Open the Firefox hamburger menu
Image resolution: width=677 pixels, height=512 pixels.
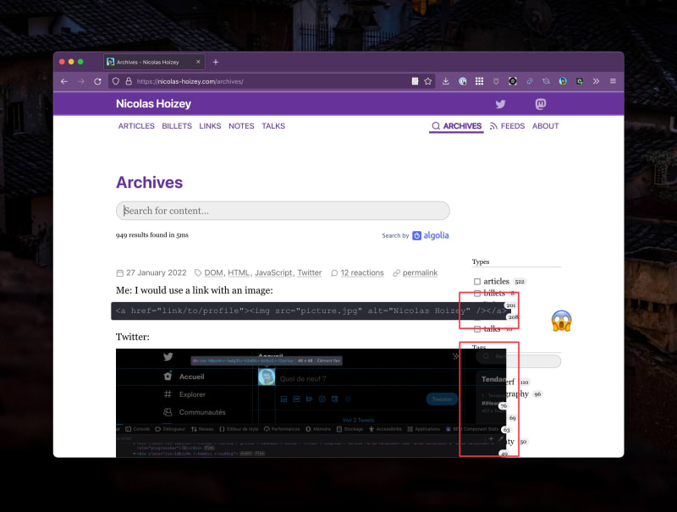[613, 81]
